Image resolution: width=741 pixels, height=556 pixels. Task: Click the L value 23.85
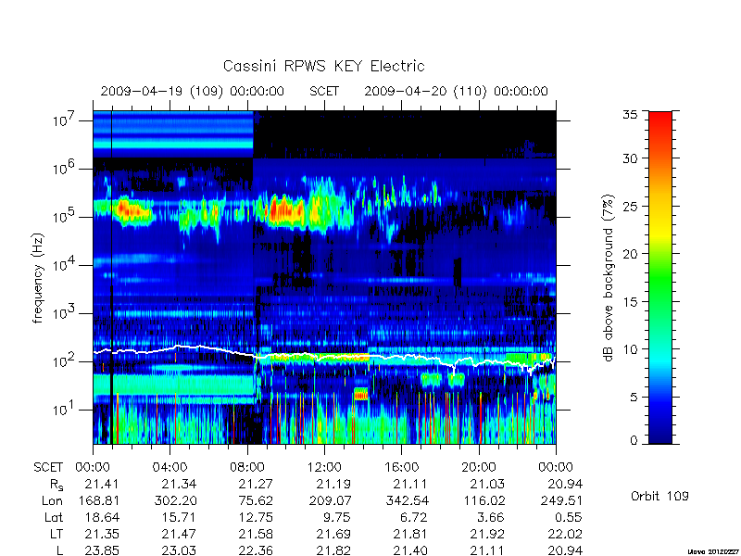click(102, 550)
